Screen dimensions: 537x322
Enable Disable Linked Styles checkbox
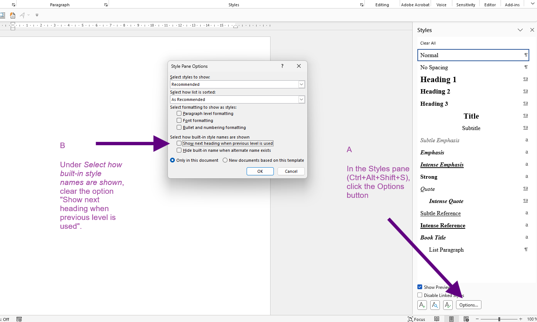(420, 295)
